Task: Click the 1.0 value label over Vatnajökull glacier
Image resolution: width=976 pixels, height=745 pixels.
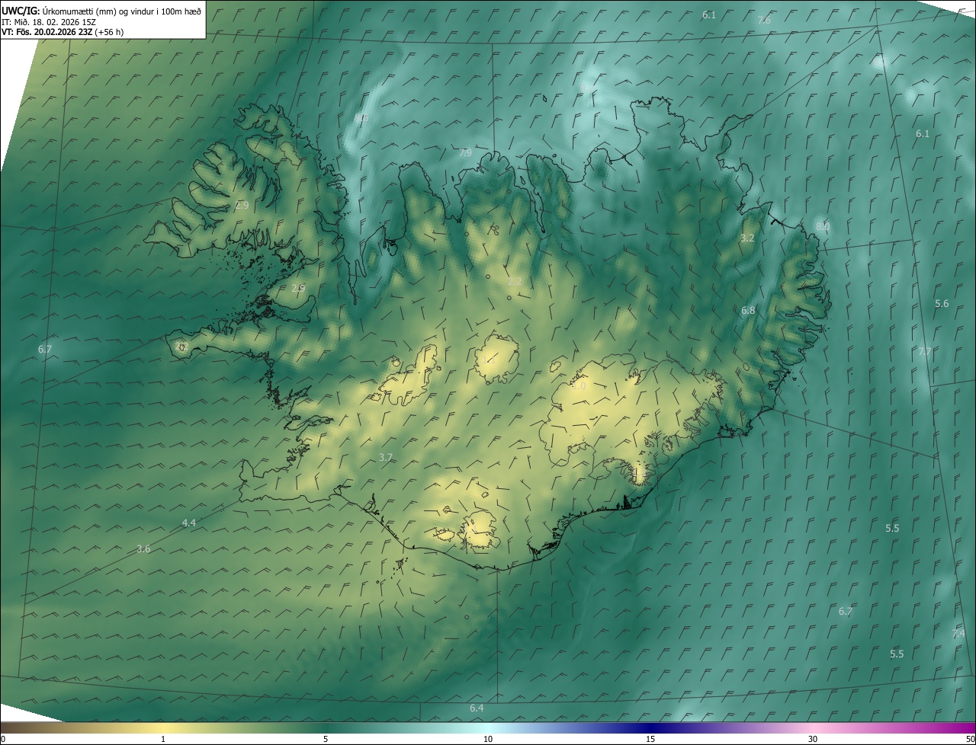Action: (x=579, y=386)
